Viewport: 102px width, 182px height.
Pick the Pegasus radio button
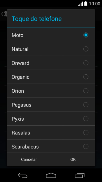click(x=86, y=105)
